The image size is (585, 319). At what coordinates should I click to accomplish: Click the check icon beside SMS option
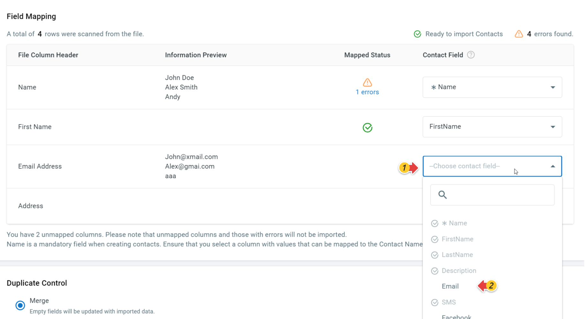point(435,302)
